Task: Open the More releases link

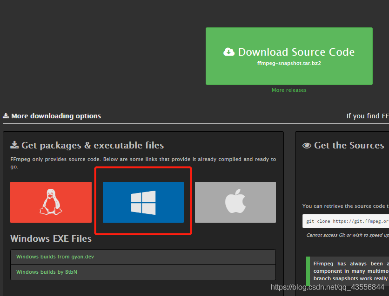Action: (x=289, y=90)
